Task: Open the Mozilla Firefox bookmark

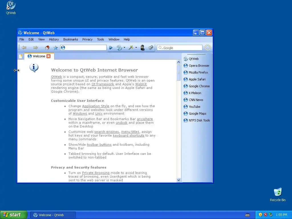Action: [196, 72]
